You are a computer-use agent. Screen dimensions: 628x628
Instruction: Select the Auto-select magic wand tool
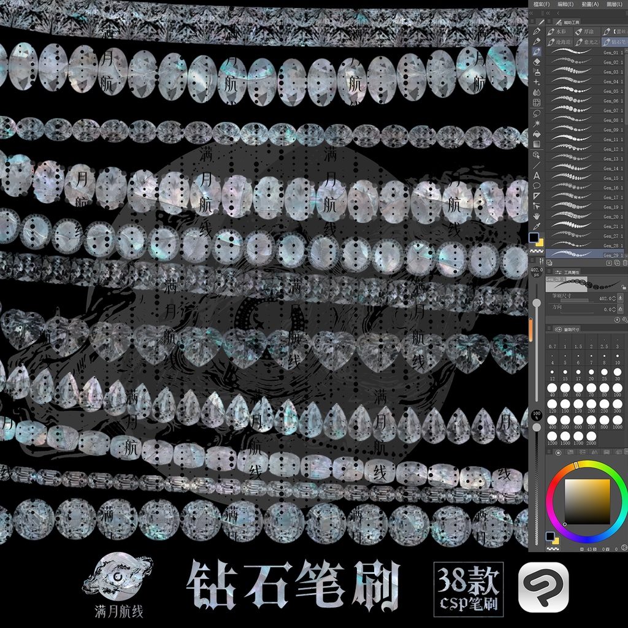coord(538,122)
